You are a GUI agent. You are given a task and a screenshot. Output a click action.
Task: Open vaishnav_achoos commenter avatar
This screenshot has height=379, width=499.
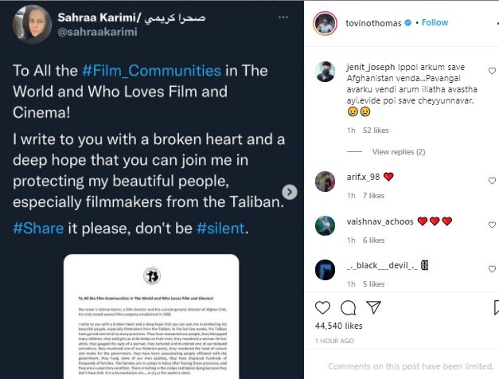[326, 225]
